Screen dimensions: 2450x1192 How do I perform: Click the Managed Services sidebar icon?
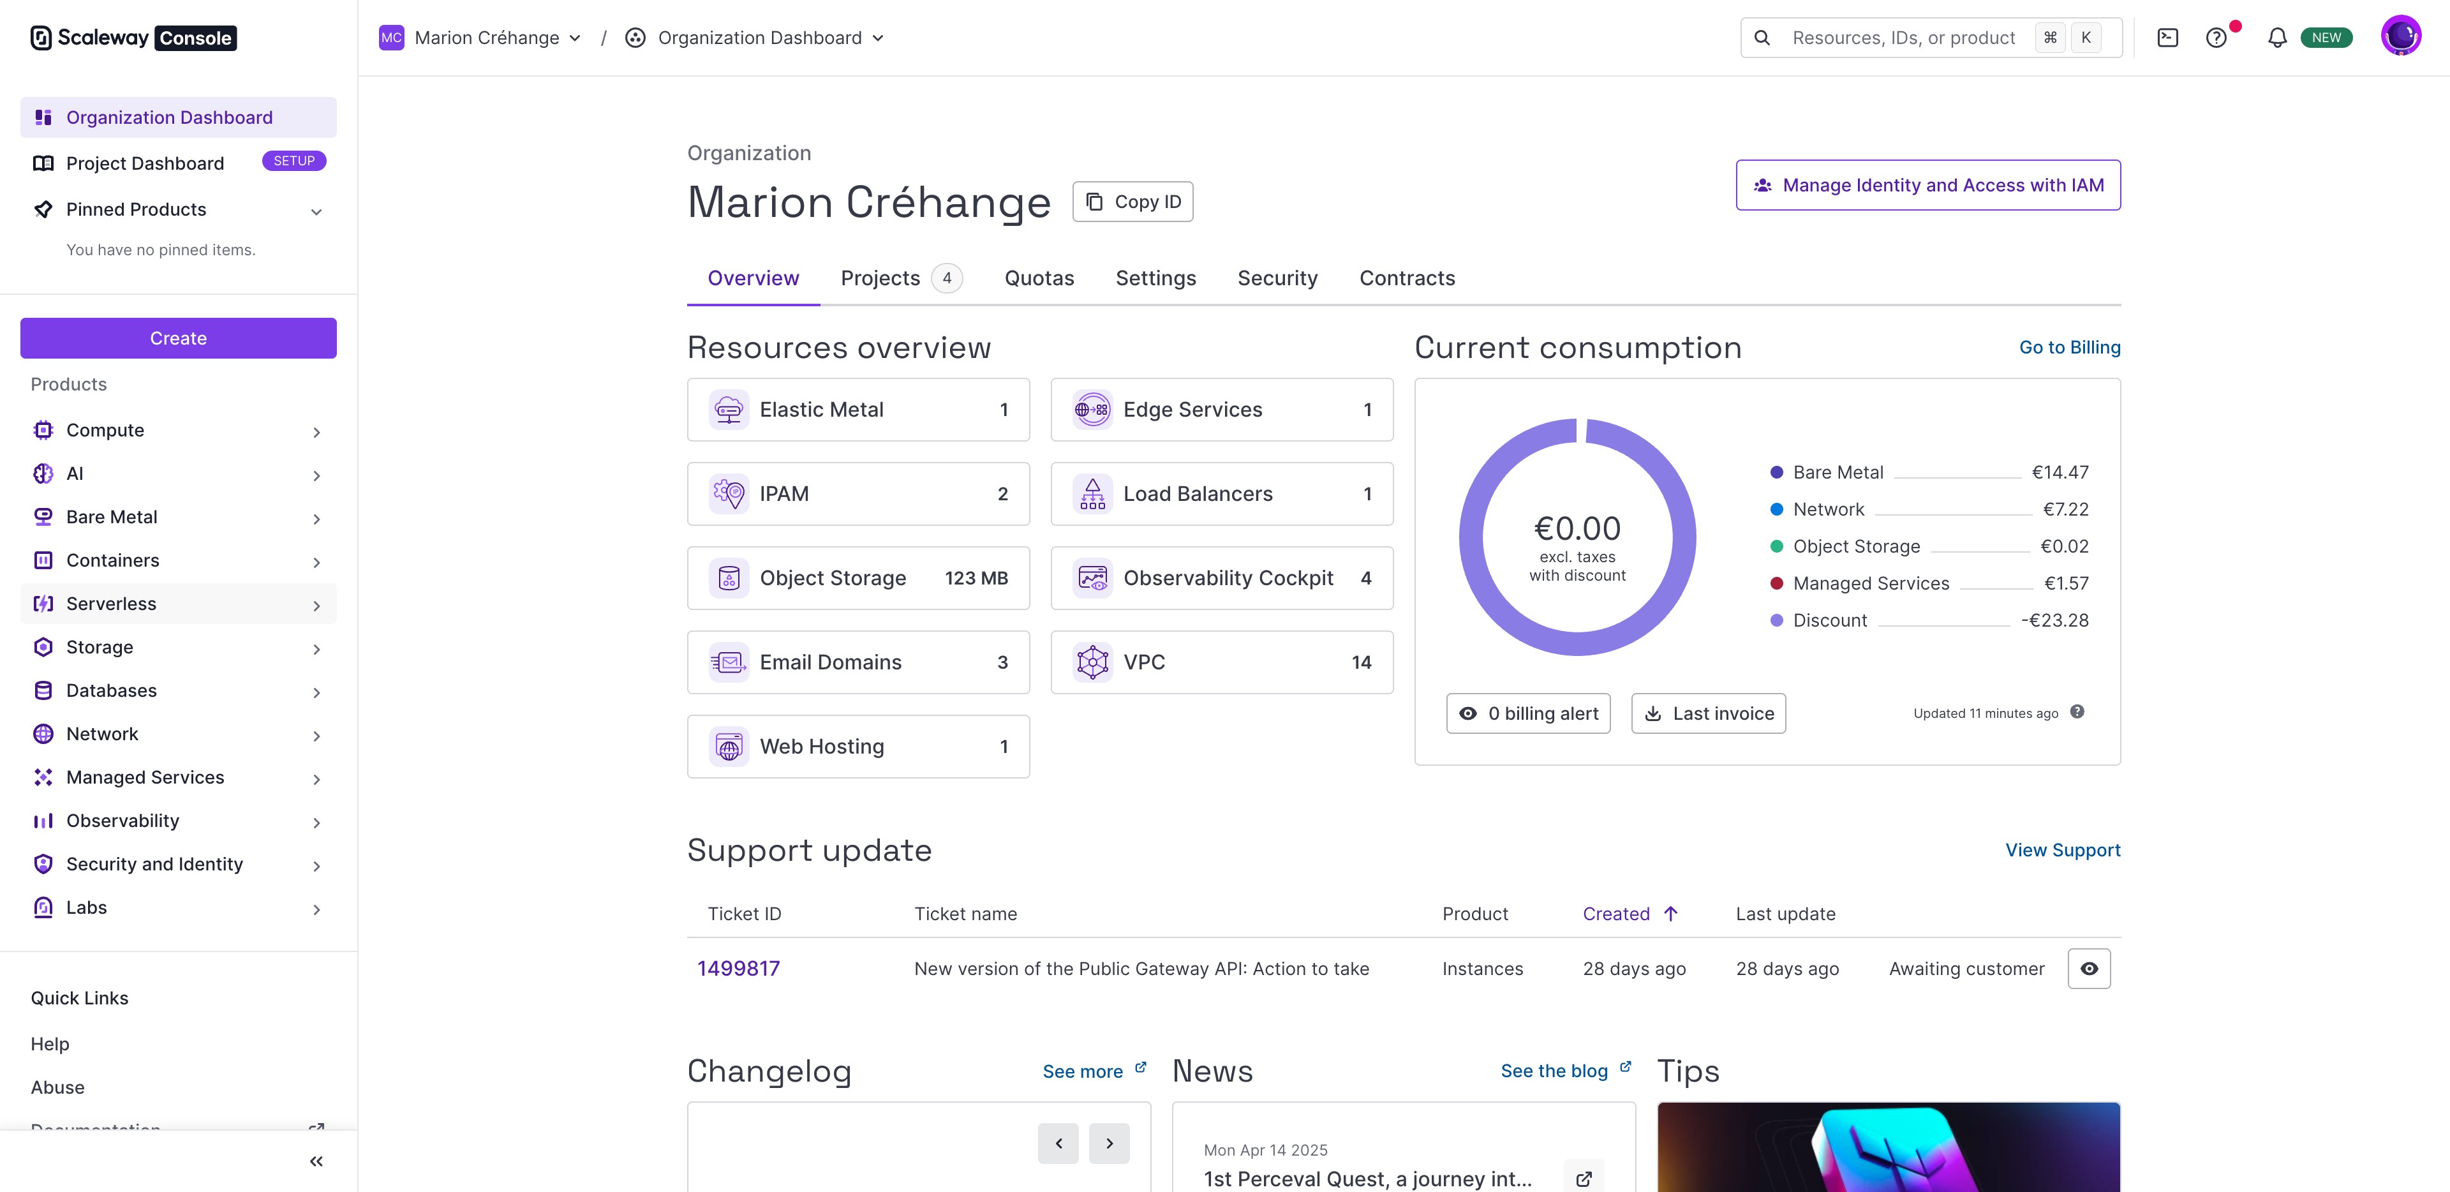pyautogui.click(x=43, y=777)
